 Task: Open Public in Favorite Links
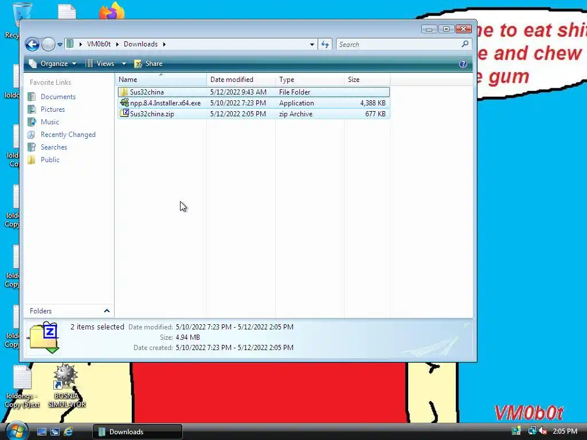tap(50, 160)
